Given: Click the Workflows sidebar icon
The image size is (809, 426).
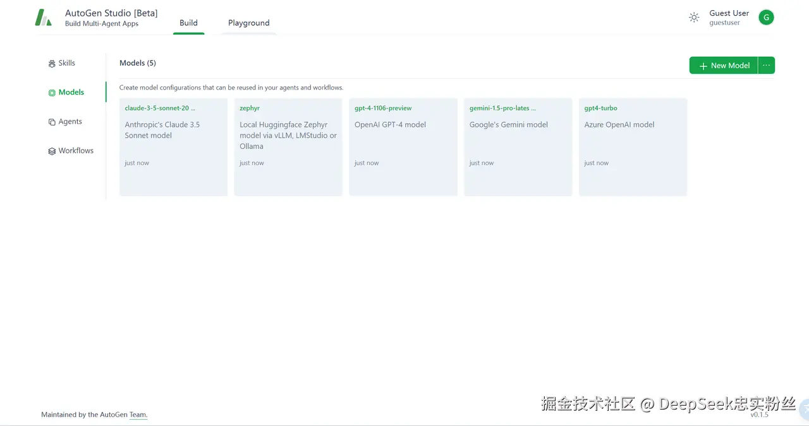Looking at the screenshot, I should pyautogui.click(x=52, y=151).
